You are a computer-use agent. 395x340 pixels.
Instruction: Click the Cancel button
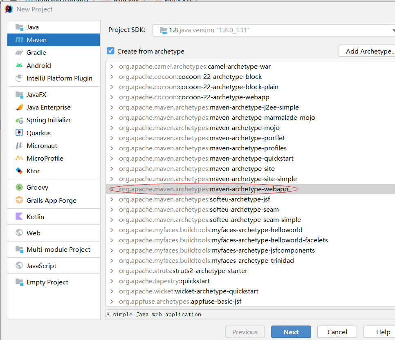[337, 332]
